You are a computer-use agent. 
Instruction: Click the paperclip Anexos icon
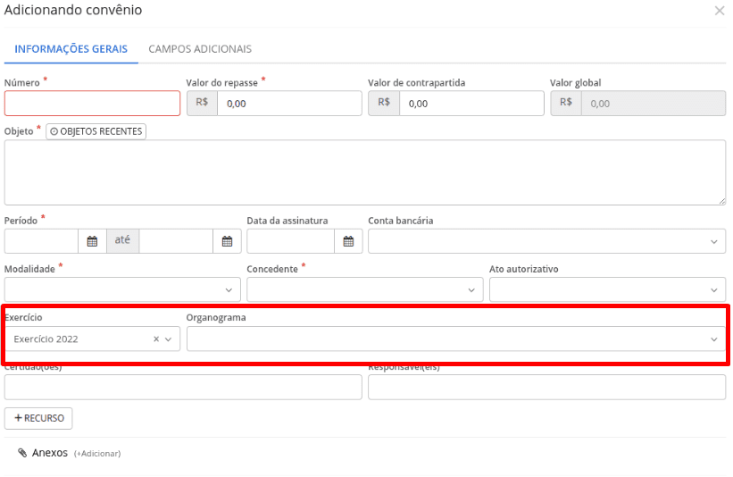(22, 453)
